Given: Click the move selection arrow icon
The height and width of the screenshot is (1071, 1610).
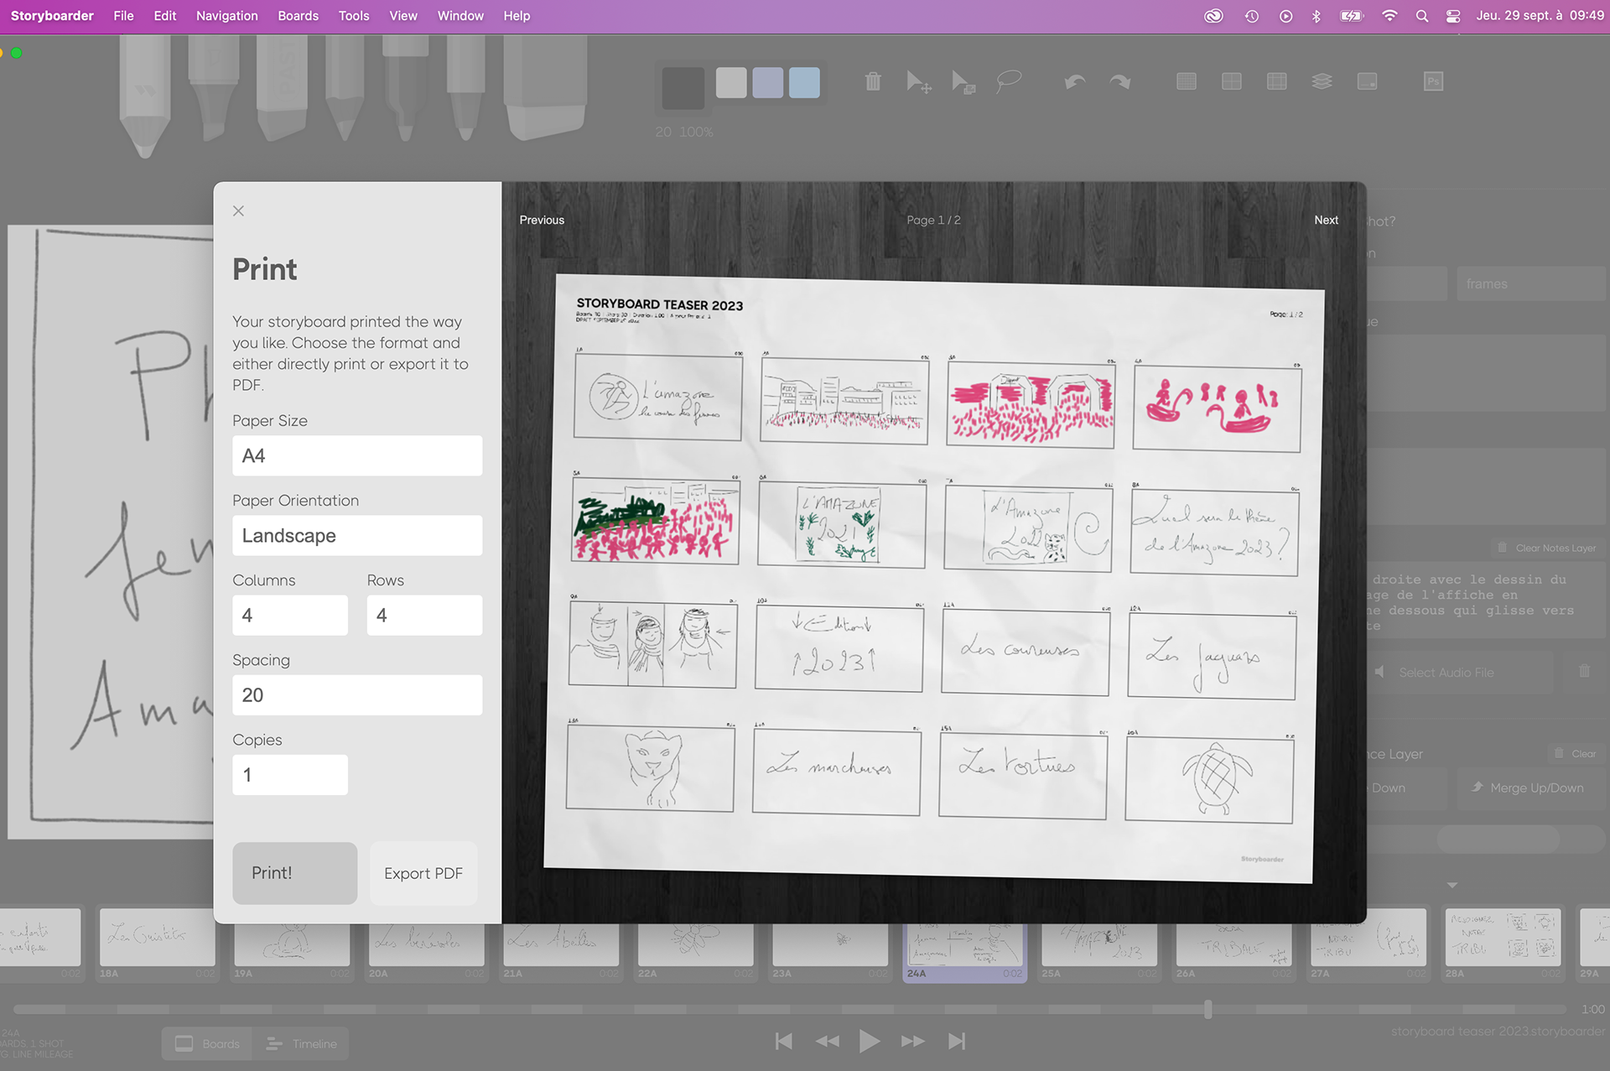Looking at the screenshot, I should (919, 81).
